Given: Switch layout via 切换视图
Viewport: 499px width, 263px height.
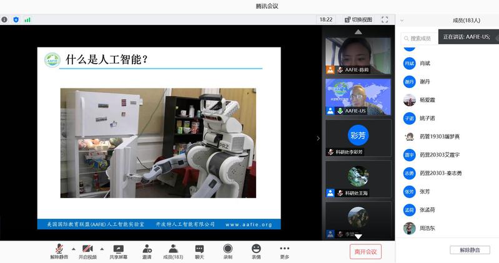Looking at the screenshot, I should tap(358, 19).
